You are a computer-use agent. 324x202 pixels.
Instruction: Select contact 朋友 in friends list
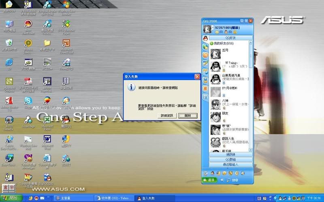(229, 117)
